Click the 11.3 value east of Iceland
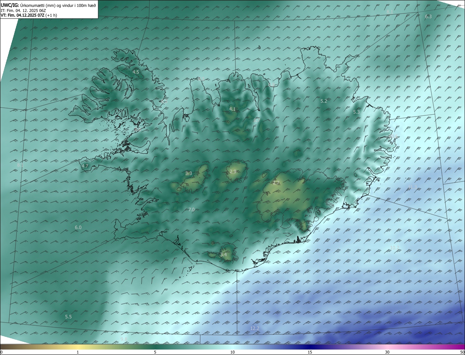This screenshot has width=465, height=355. [x=412, y=187]
